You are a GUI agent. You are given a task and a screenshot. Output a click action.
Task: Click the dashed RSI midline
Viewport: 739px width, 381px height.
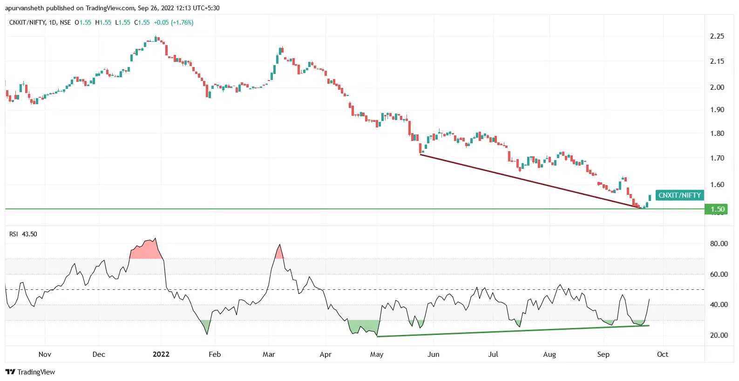[354, 290]
